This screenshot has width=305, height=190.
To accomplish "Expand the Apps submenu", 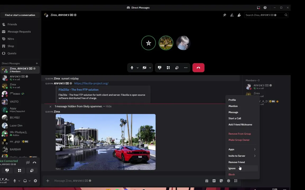I will (x=242, y=149).
